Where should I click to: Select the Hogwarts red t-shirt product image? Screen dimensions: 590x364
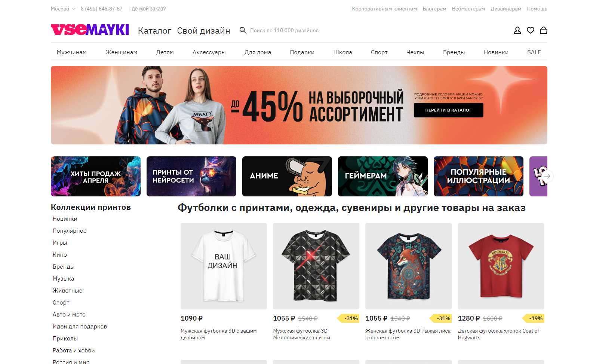click(x=501, y=266)
